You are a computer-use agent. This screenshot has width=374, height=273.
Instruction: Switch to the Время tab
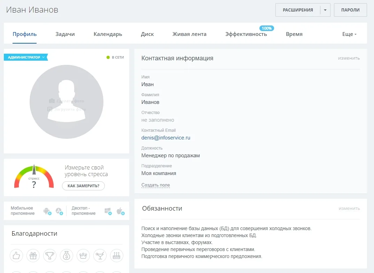point(294,34)
